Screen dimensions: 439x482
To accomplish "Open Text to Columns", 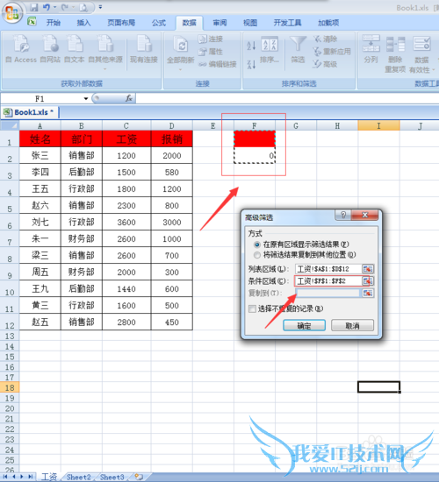I will coord(371,49).
